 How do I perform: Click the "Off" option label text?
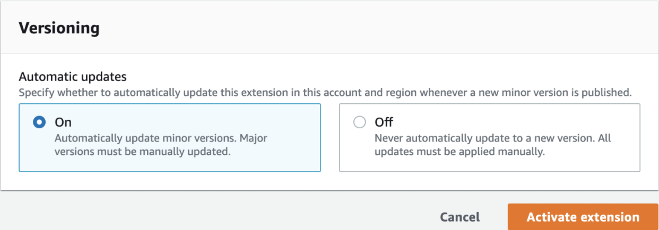(x=384, y=122)
